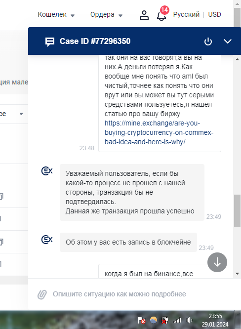Click the chat scrollbar down arrow
The width and height of the screenshot is (241, 329).
(237, 274)
